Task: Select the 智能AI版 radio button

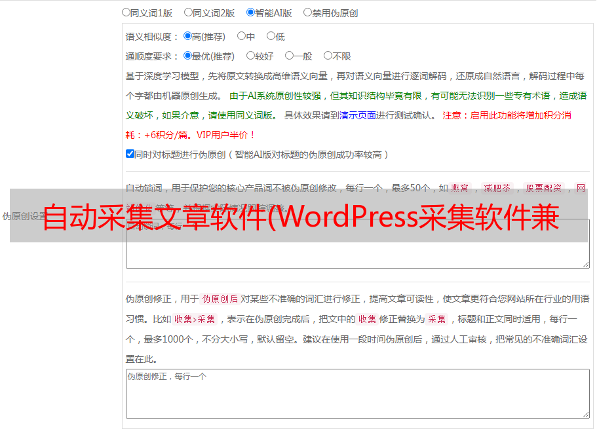Action: tap(250, 12)
